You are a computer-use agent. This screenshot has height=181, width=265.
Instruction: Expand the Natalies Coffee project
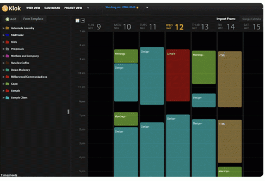(3, 63)
